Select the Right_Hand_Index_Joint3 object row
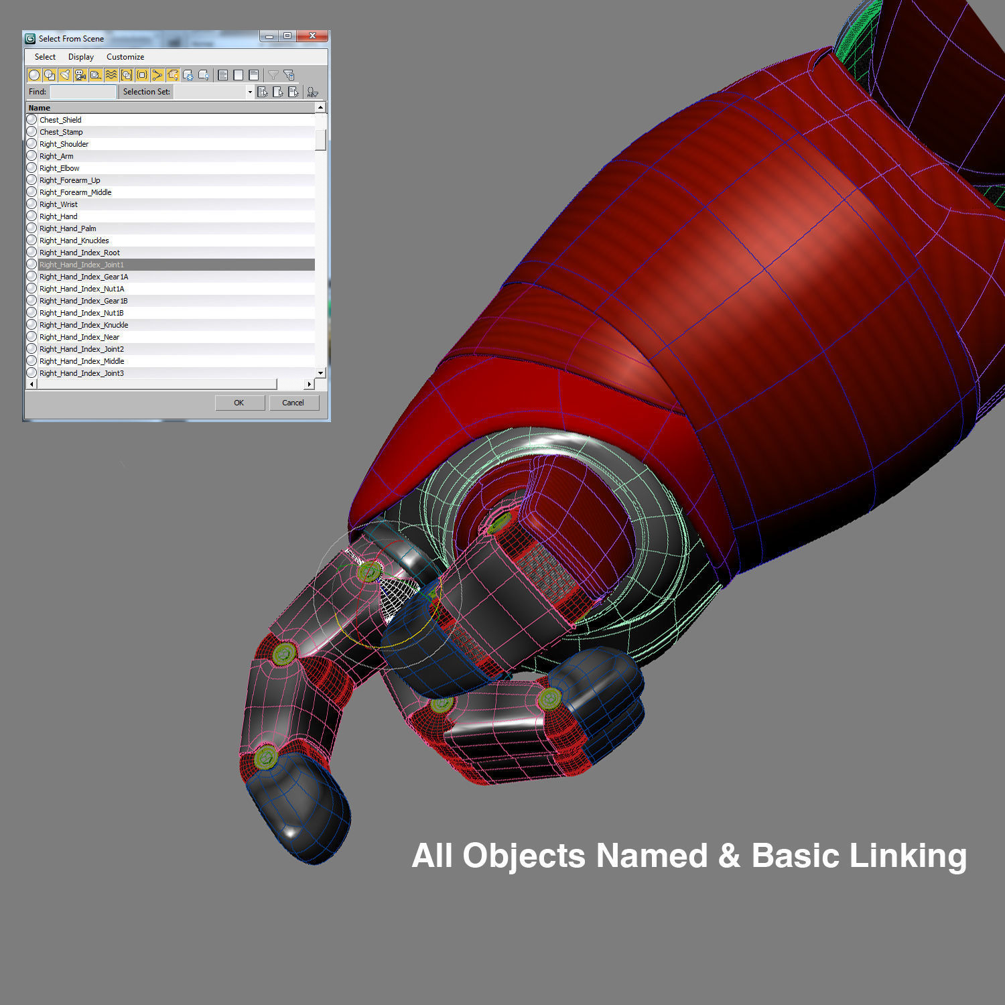Screen dimensions: 1005x1005 pos(170,373)
